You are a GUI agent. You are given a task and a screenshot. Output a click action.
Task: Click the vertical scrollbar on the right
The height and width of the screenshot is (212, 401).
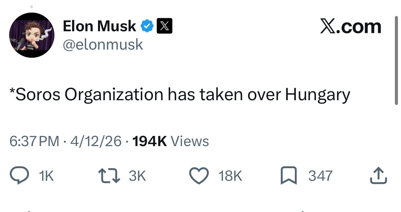click(x=396, y=60)
